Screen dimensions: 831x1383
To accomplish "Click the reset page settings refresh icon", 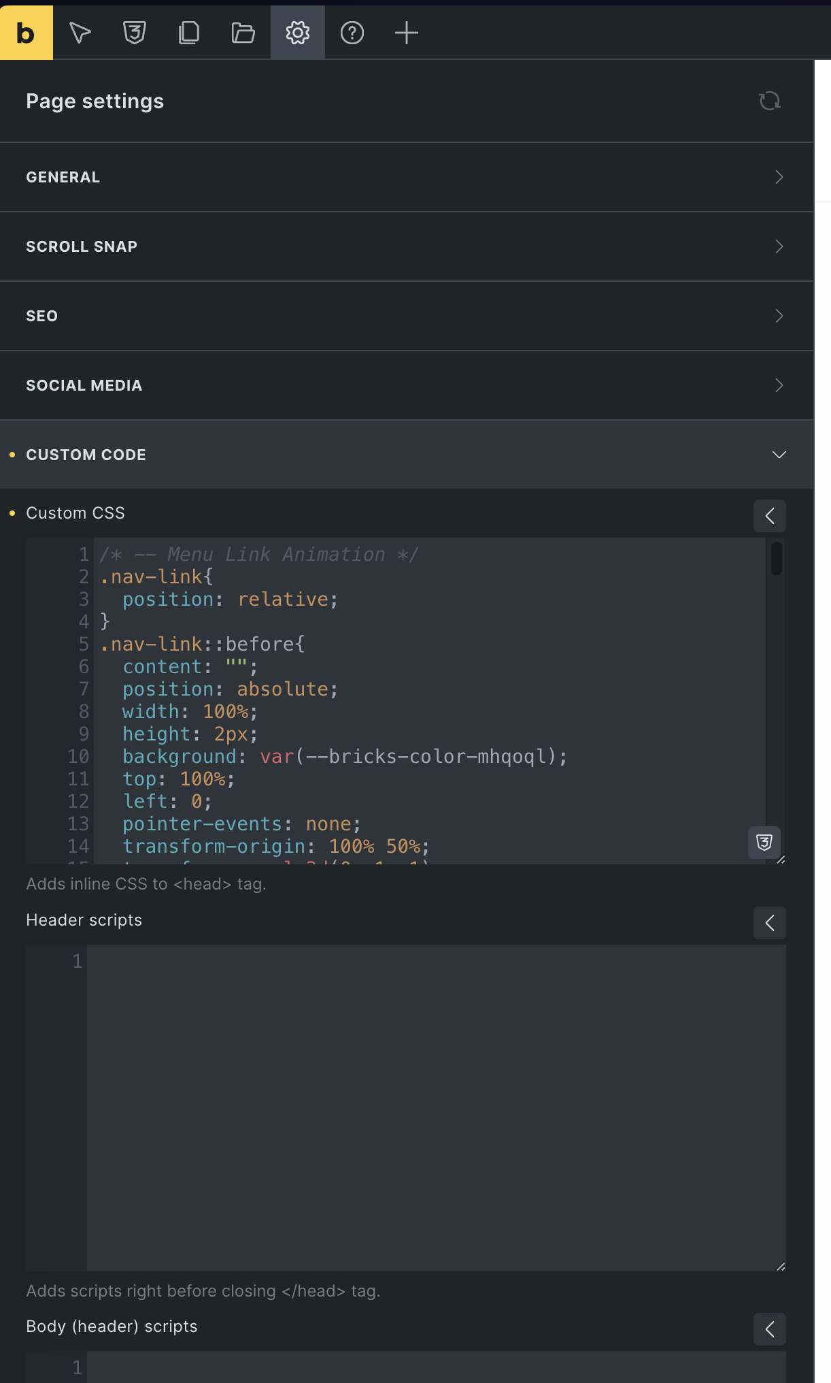I will click(769, 101).
